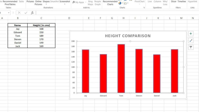199x112 pixels.
Task: Click the scatter chart insert icon
Action: [125, 3]
